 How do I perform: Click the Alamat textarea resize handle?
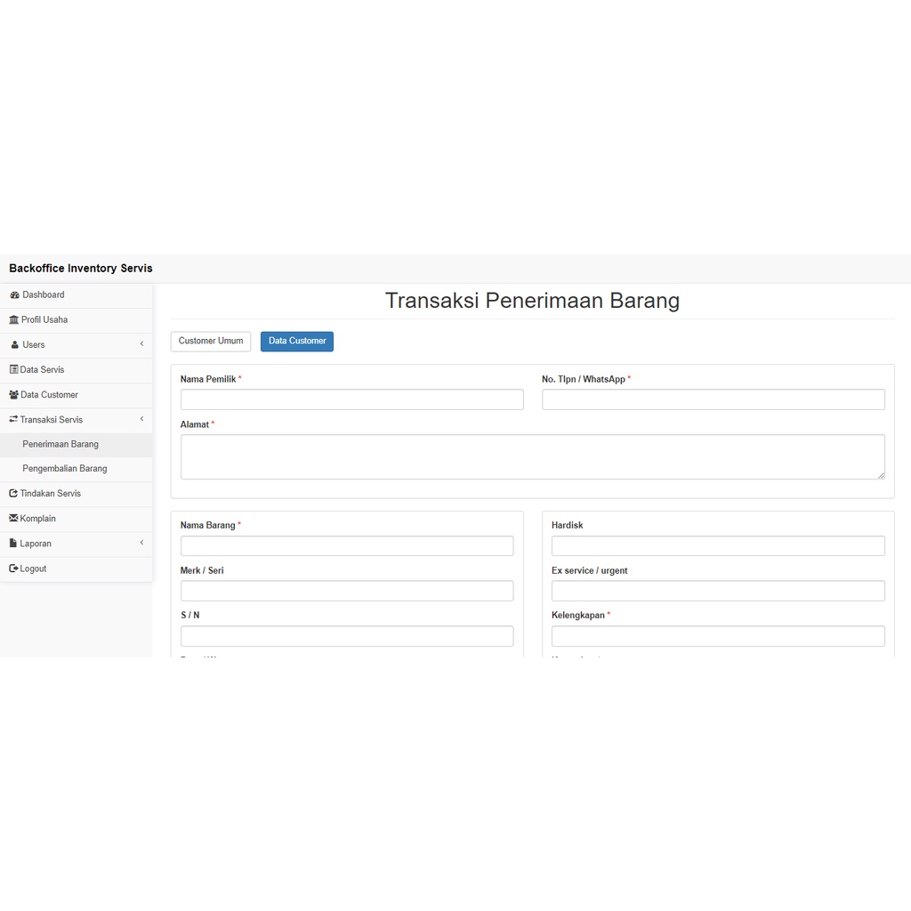881,475
